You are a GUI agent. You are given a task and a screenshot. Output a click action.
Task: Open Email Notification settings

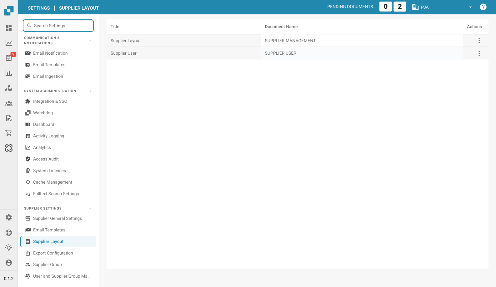pos(58,53)
